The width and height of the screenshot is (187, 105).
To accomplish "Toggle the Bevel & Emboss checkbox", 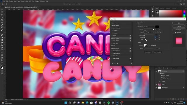I will click(x=112, y=28).
